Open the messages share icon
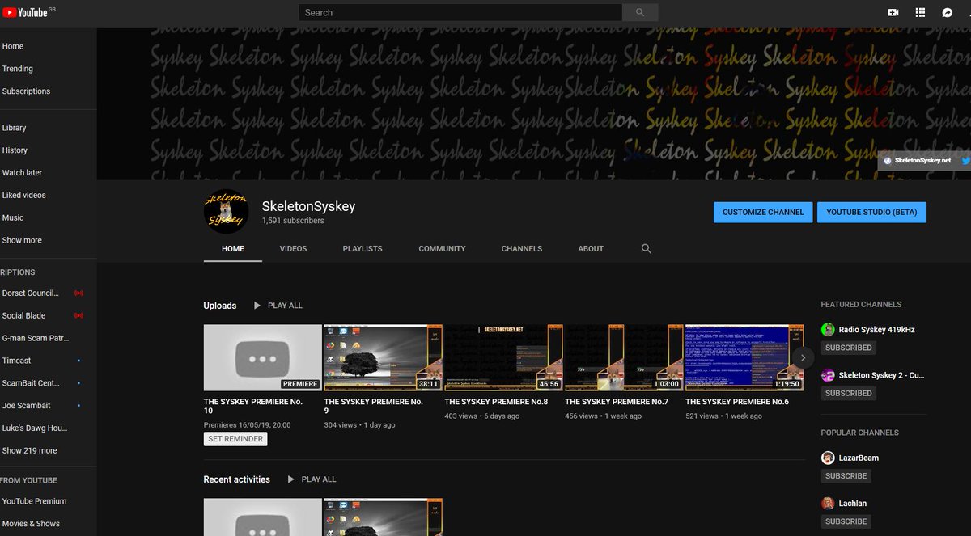This screenshot has width=971, height=536. point(947,12)
